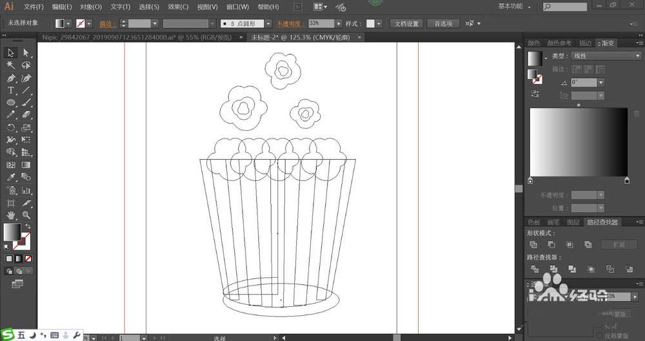The image size is (645, 341).
Task: Set paint mode to Color in toolbox
Action: click(9, 258)
